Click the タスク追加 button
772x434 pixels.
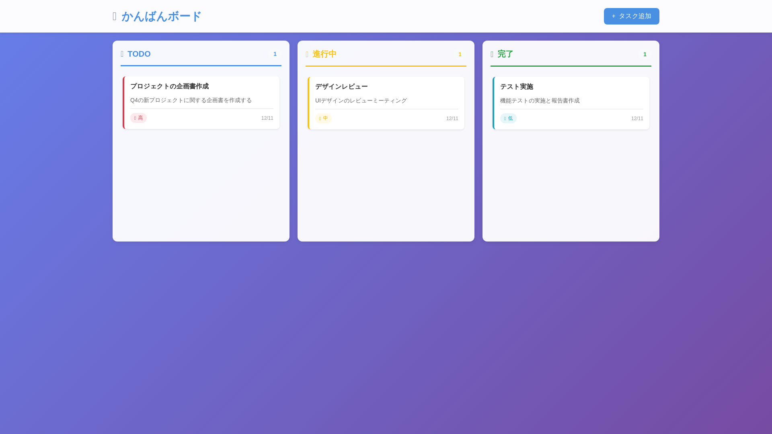coord(631,16)
